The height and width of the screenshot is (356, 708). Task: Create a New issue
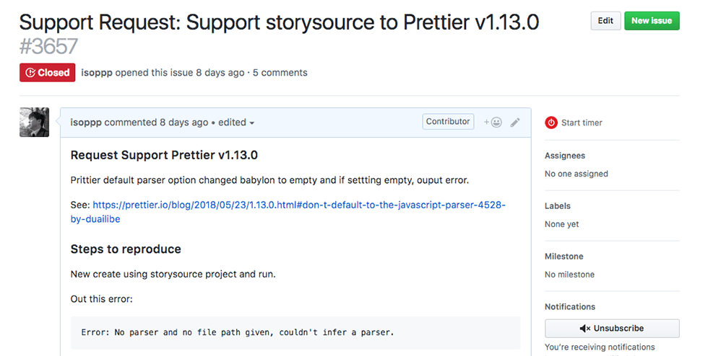(651, 21)
